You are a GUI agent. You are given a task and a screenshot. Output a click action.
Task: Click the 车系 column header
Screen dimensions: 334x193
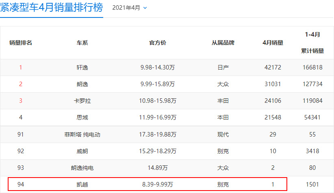click(x=82, y=43)
